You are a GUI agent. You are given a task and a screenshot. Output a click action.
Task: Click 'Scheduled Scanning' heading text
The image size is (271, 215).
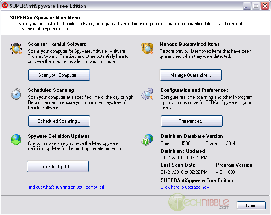click(51, 90)
